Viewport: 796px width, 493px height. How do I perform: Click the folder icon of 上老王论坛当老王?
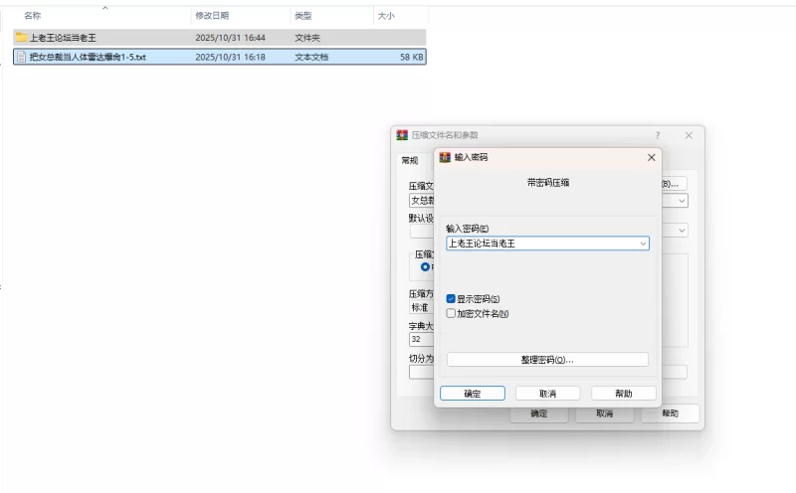pyautogui.click(x=21, y=37)
